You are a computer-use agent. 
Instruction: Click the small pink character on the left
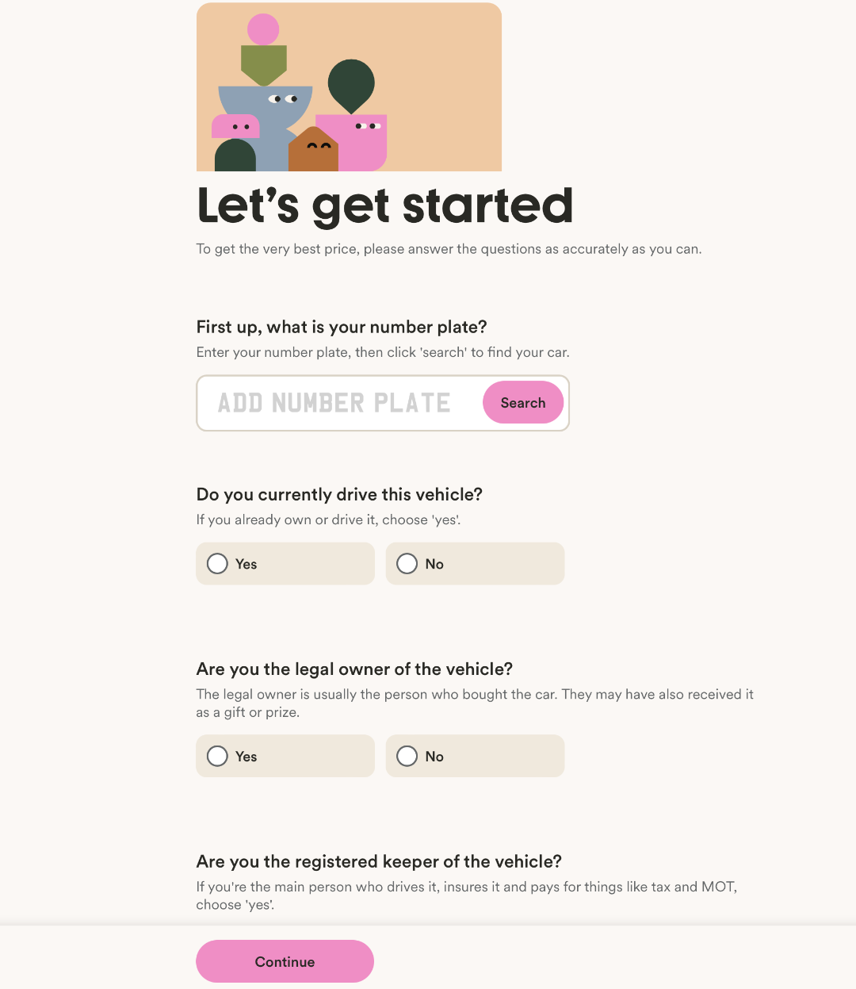pos(235,126)
